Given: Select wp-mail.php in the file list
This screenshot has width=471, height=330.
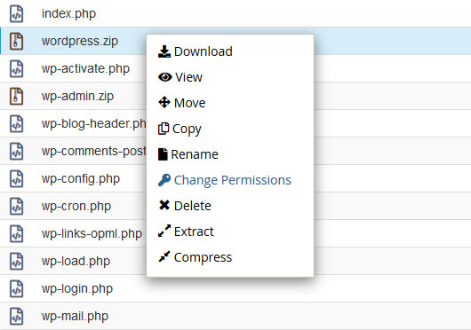Looking at the screenshot, I should tap(75, 316).
